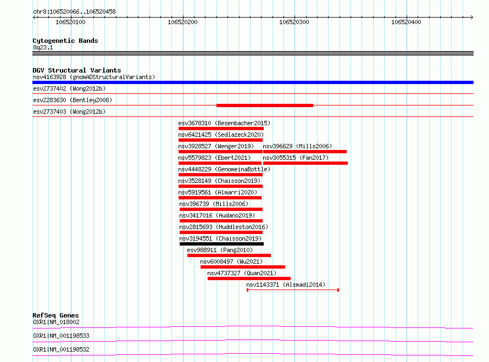Click nsv4737327 (Quan2021) label

tap(242, 273)
